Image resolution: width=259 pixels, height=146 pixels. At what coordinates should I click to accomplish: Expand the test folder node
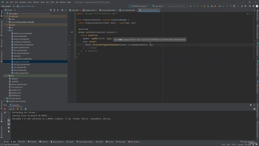(7, 76)
